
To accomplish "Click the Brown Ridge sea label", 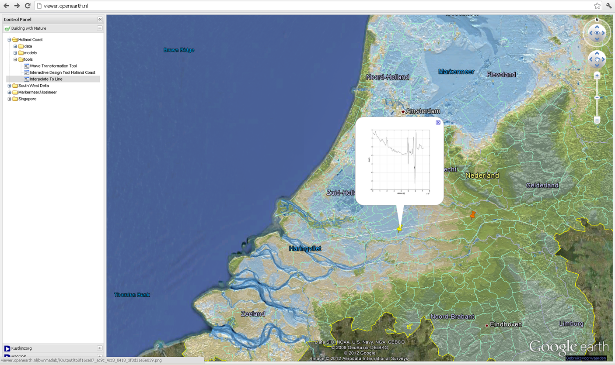I will [x=179, y=50].
